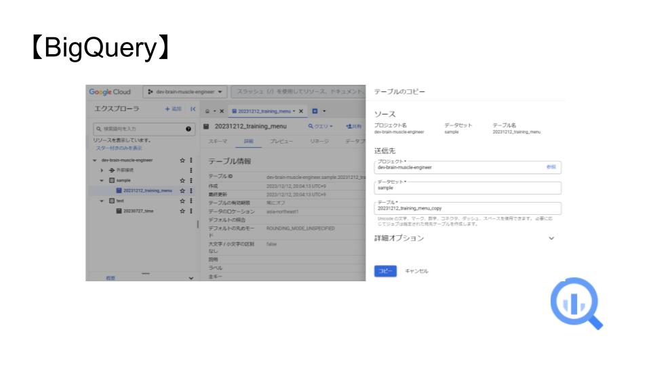Star the 20230727_time table
Screen dimensions: 651x366
(x=182, y=211)
